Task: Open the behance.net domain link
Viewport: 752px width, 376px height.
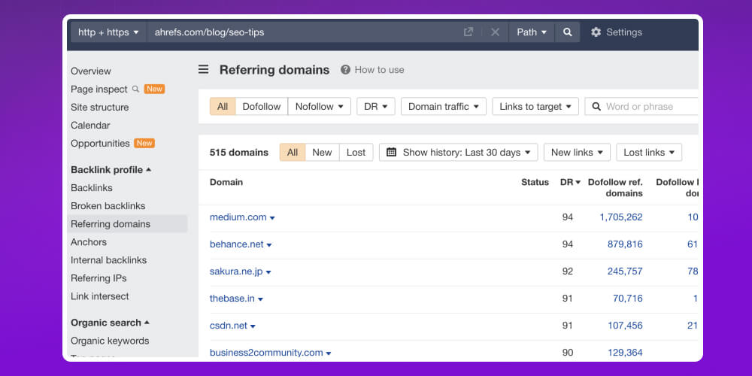Action: click(x=236, y=244)
